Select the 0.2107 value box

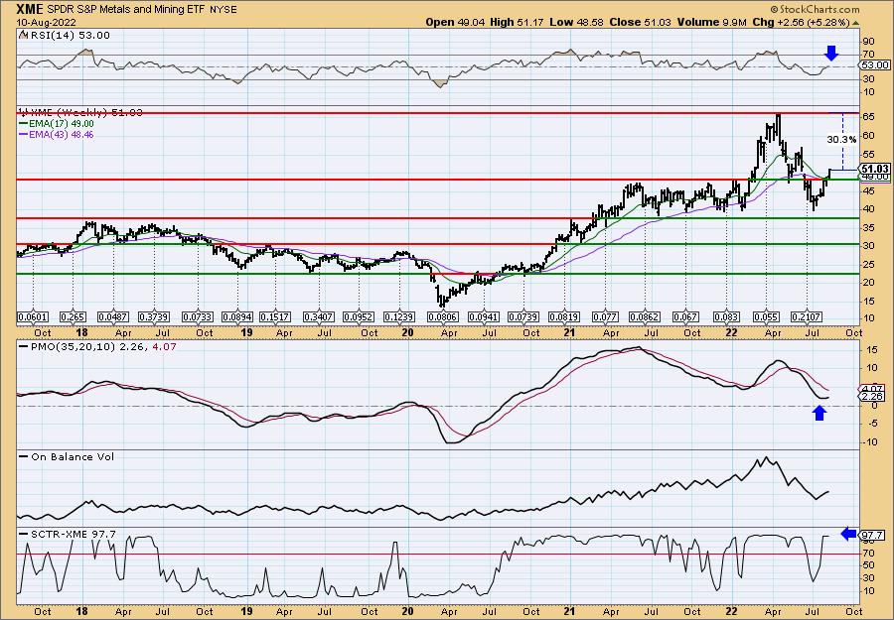point(807,317)
